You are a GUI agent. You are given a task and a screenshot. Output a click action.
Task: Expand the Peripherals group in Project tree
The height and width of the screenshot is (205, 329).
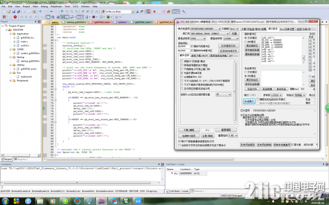(10, 81)
